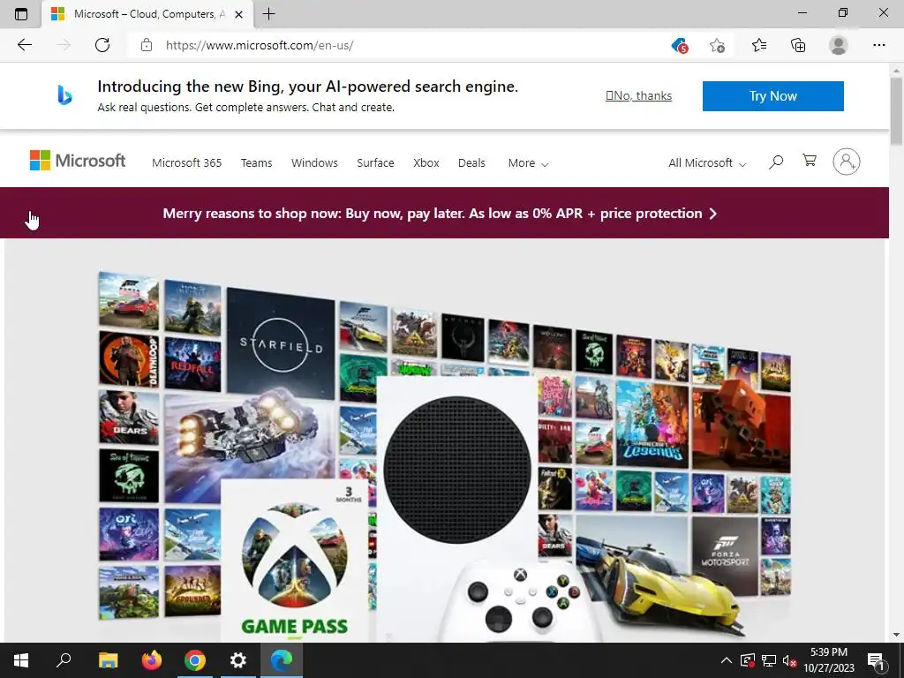Open Edge tab actions menu icon

click(21, 14)
